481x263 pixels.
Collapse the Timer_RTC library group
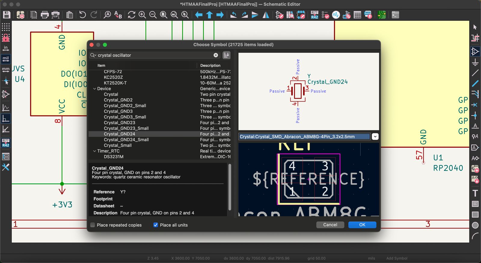(94, 151)
